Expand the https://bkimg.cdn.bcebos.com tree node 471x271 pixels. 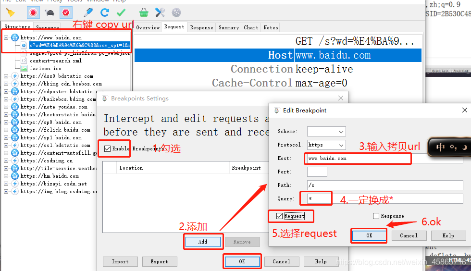click(6, 84)
